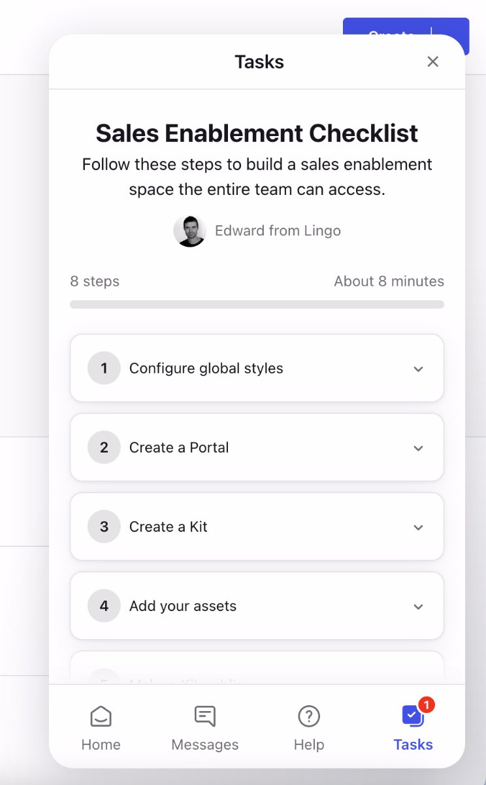
Task: Open the Help section
Action: (308, 726)
